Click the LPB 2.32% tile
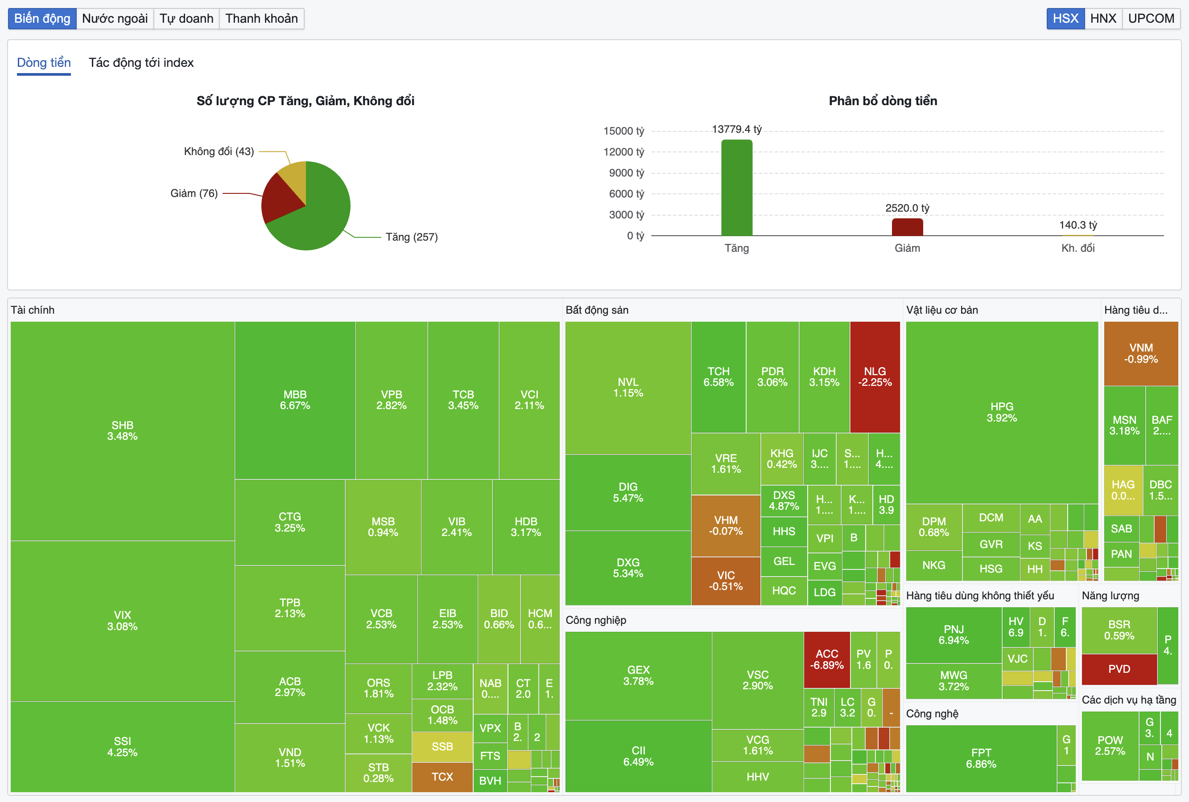This screenshot has height=802, width=1189. tap(442, 681)
